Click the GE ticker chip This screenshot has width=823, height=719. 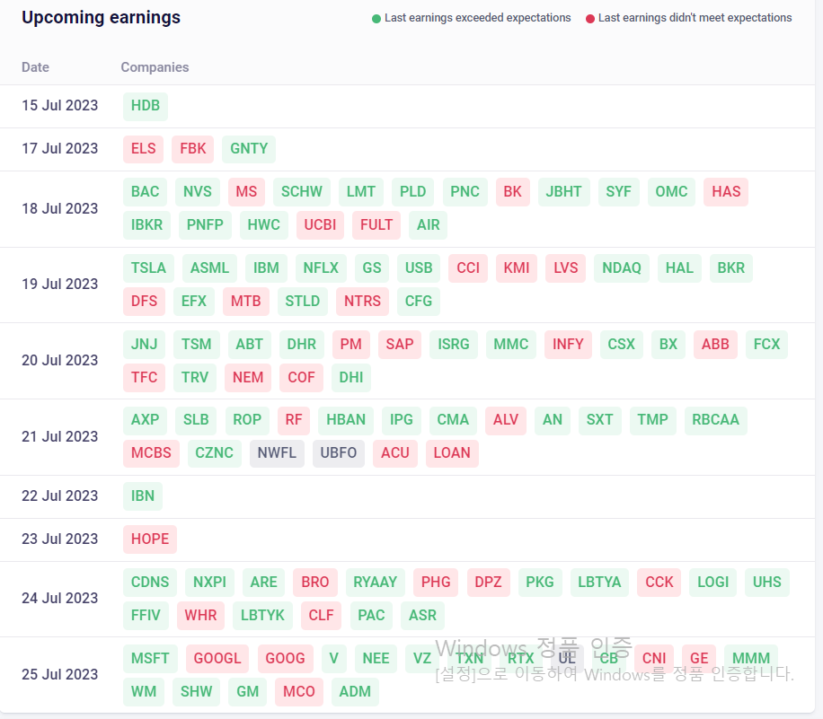pos(699,658)
